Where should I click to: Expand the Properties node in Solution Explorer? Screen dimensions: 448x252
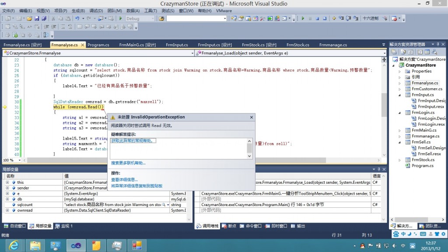[400, 71]
